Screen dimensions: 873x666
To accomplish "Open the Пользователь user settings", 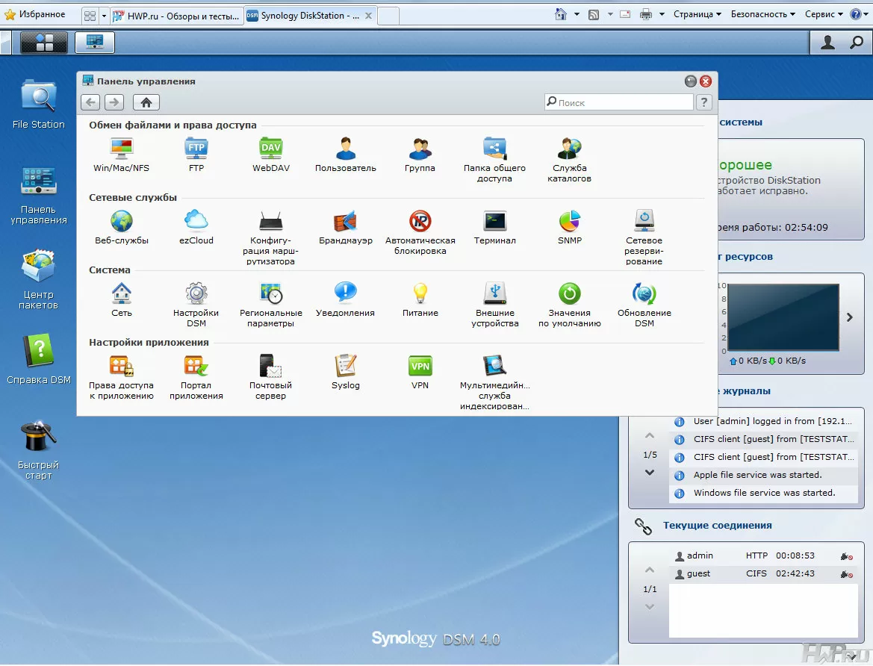I will 345,155.
